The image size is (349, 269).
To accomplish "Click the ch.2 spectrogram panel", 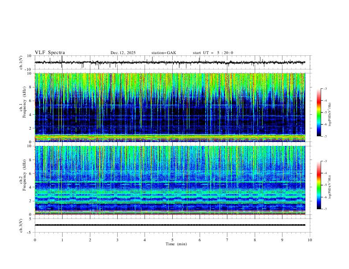I will point(170,180).
